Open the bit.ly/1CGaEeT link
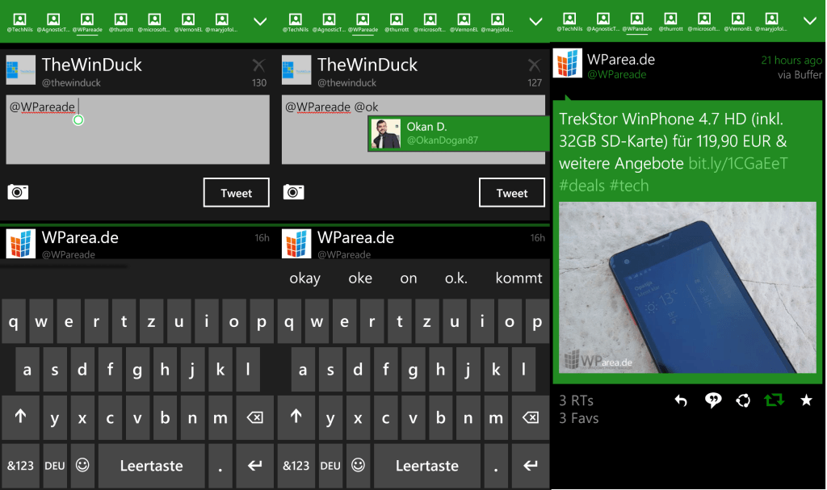Image resolution: width=827 pixels, height=490 pixels. tap(738, 164)
